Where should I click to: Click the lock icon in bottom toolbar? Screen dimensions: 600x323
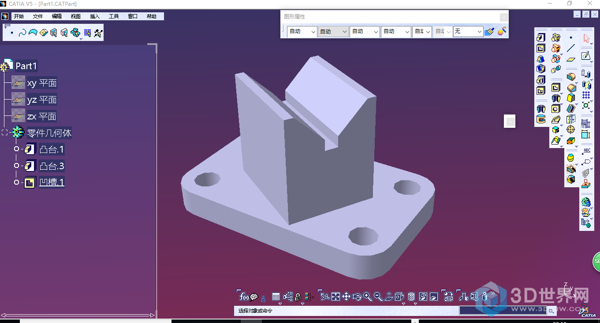(x=298, y=297)
